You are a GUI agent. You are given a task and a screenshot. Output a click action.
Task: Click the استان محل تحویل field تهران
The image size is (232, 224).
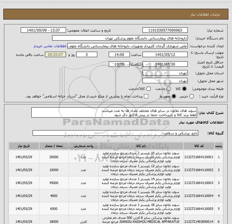coord(165,73)
